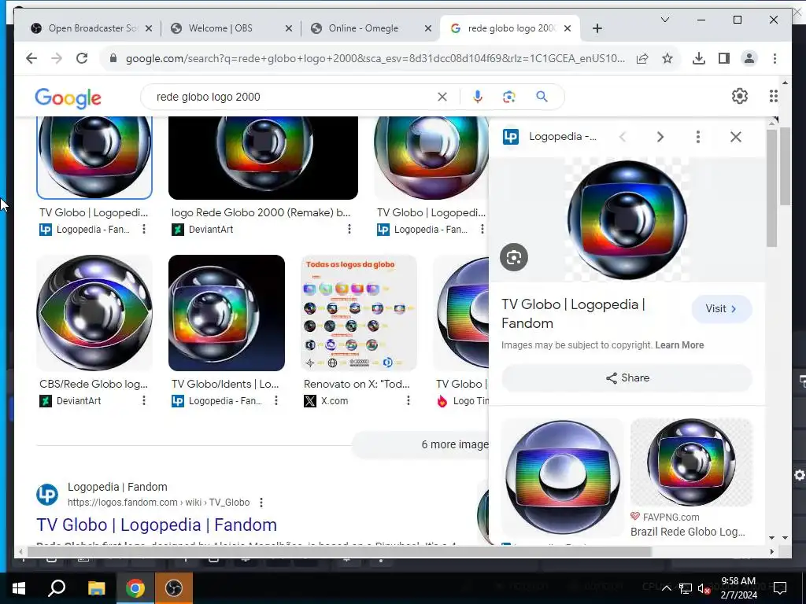
Task: Open Chrome tab search chevron
Action: click(x=664, y=20)
